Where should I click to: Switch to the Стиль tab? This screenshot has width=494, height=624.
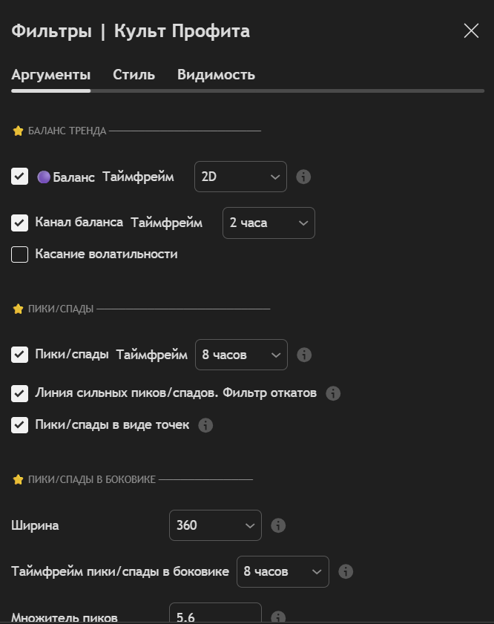pos(134,75)
